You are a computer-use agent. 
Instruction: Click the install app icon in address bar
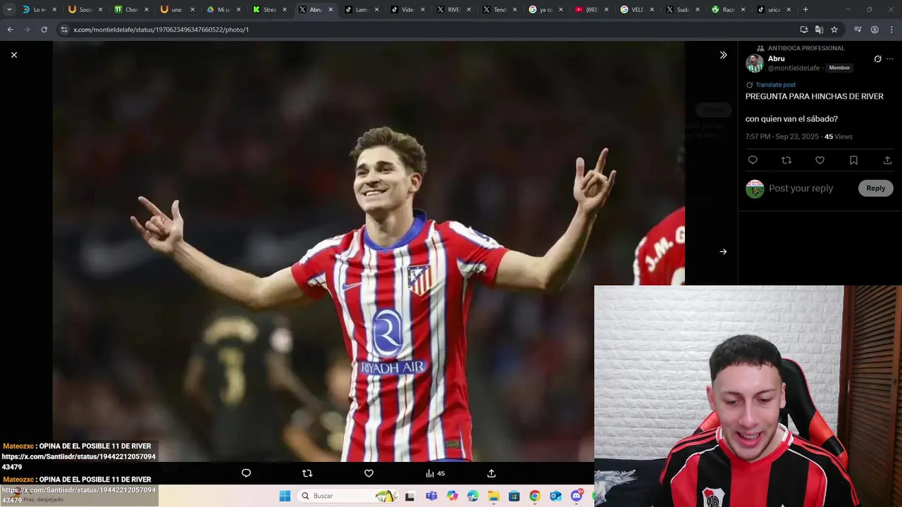pyautogui.click(x=804, y=30)
